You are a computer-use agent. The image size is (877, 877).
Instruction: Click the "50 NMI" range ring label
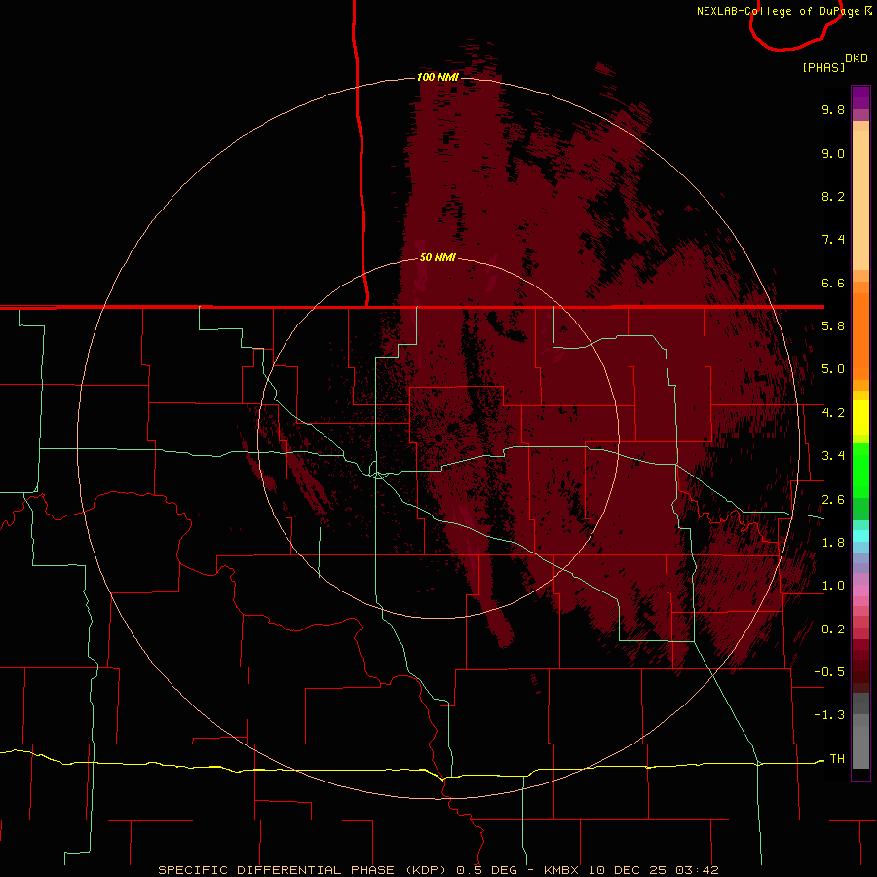[x=438, y=257]
